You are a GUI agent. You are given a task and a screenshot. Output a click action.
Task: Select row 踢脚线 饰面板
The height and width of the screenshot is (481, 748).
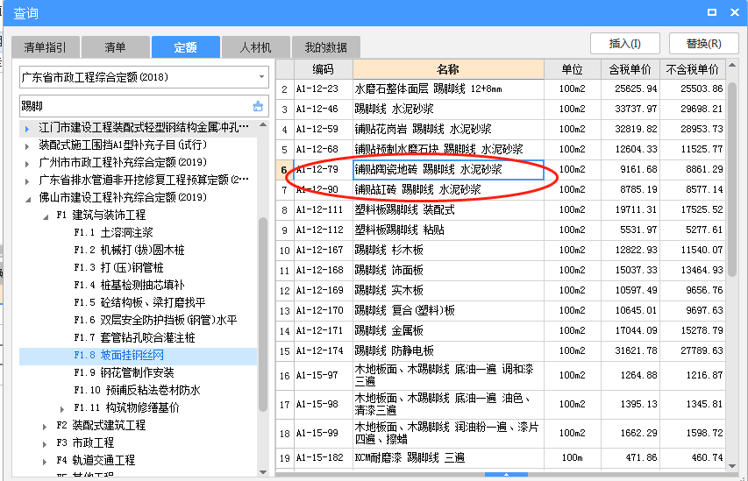(x=501, y=271)
